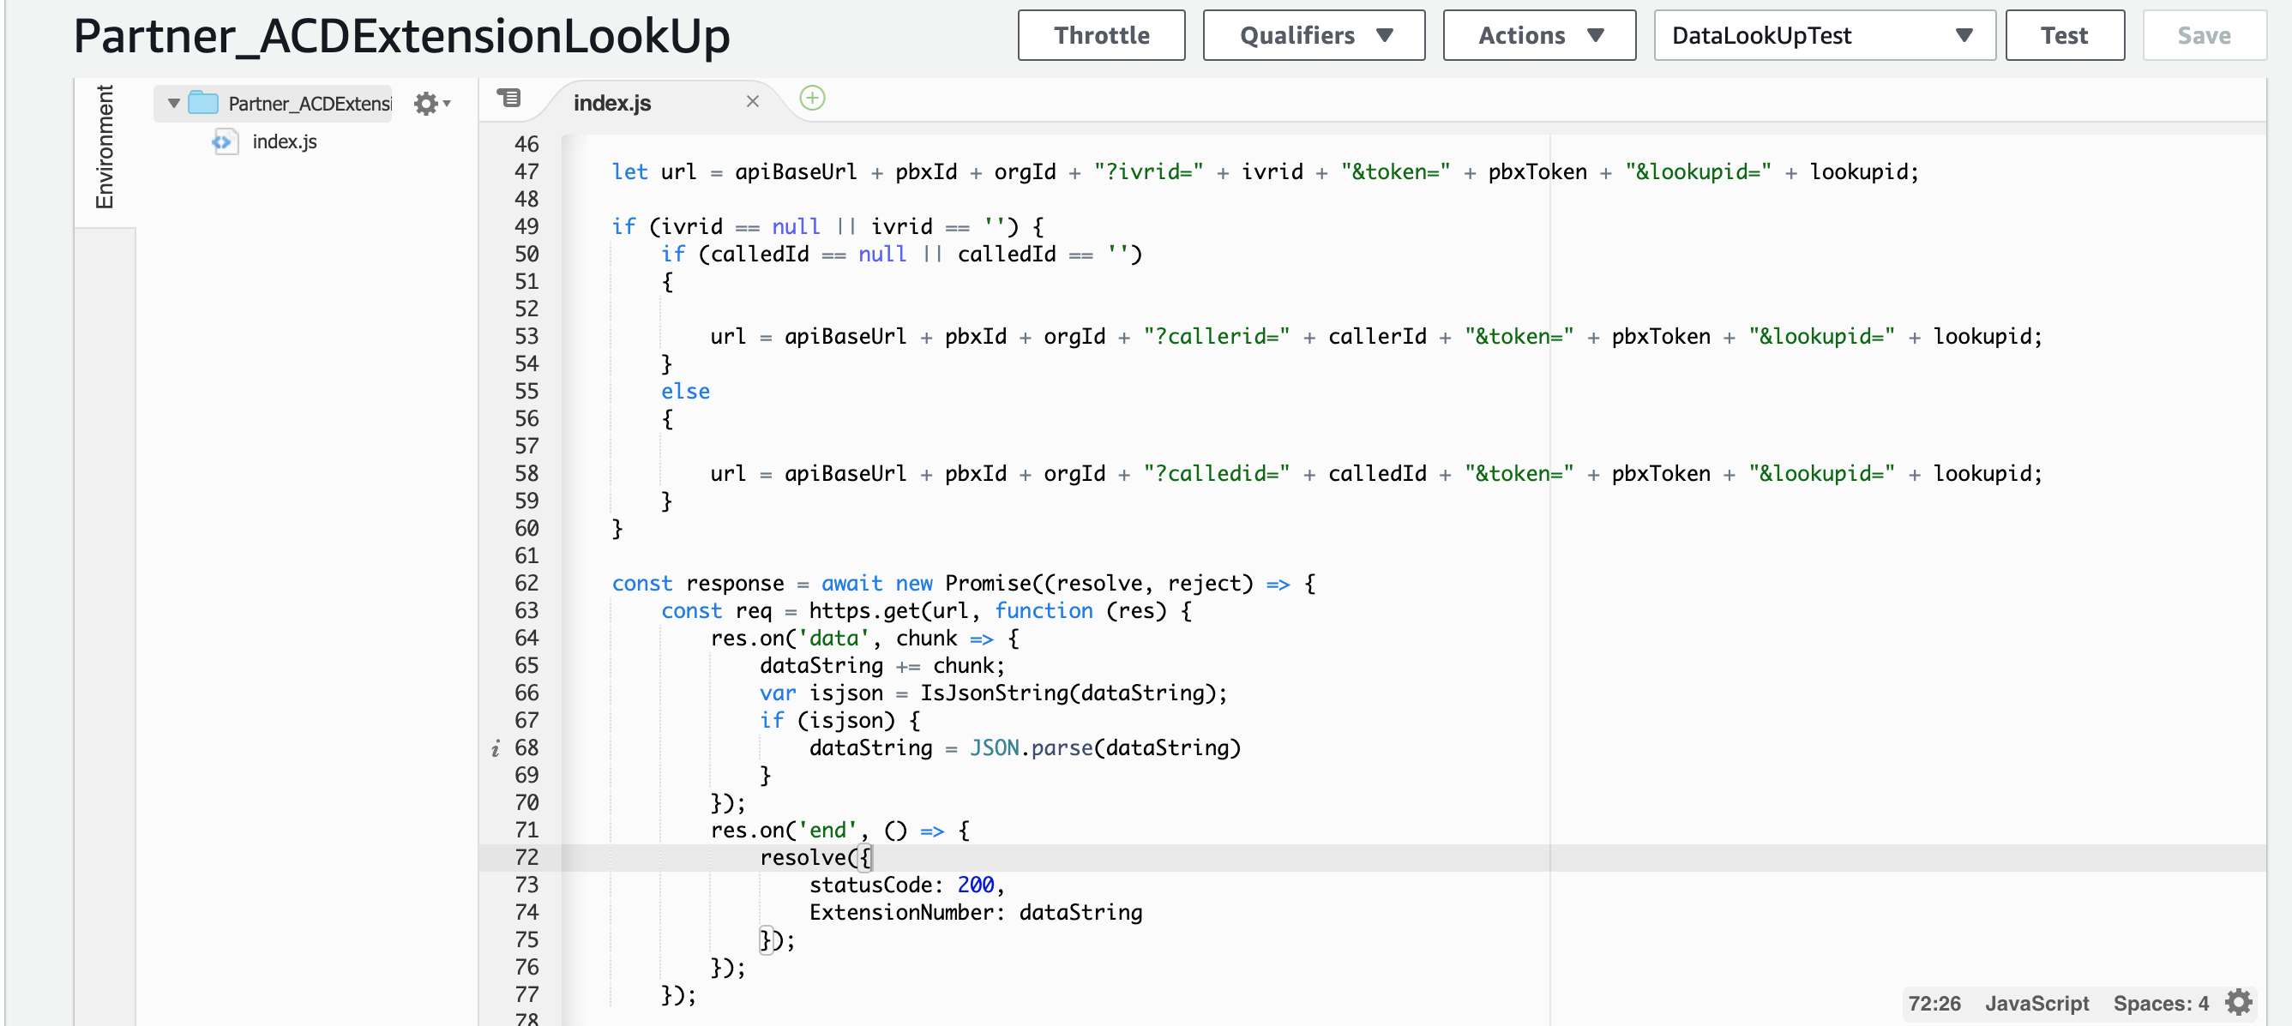The image size is (2292, 1026).
Task: Switch to the index.js editor tab
Action: [612, 103]
